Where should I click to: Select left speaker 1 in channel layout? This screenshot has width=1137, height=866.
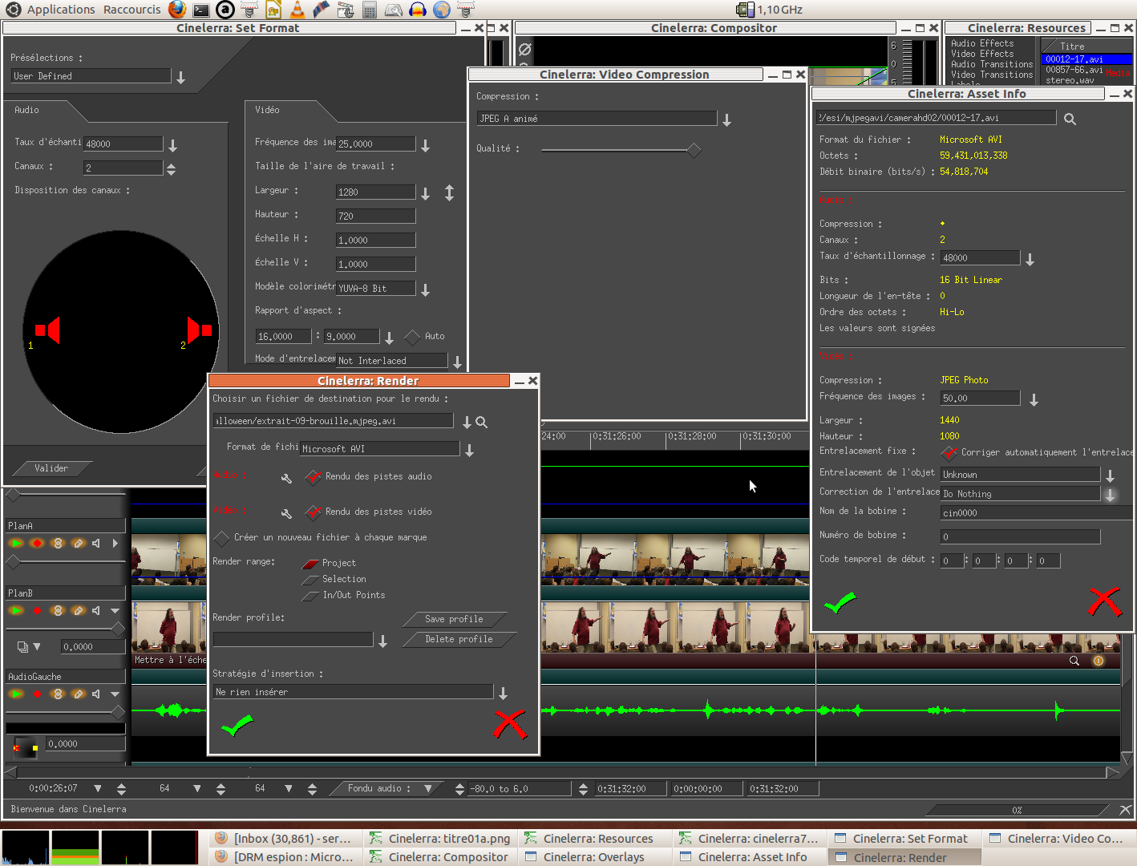point(47,330)
